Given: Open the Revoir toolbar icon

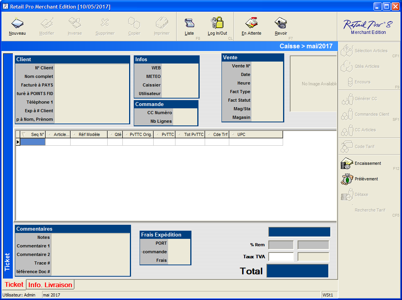Looking at the screenshot, I should pos(281,23).
